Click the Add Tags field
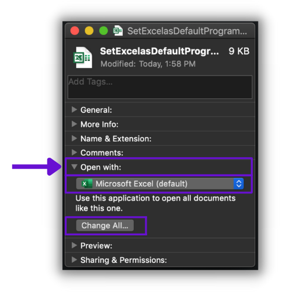 coord(160,87)
